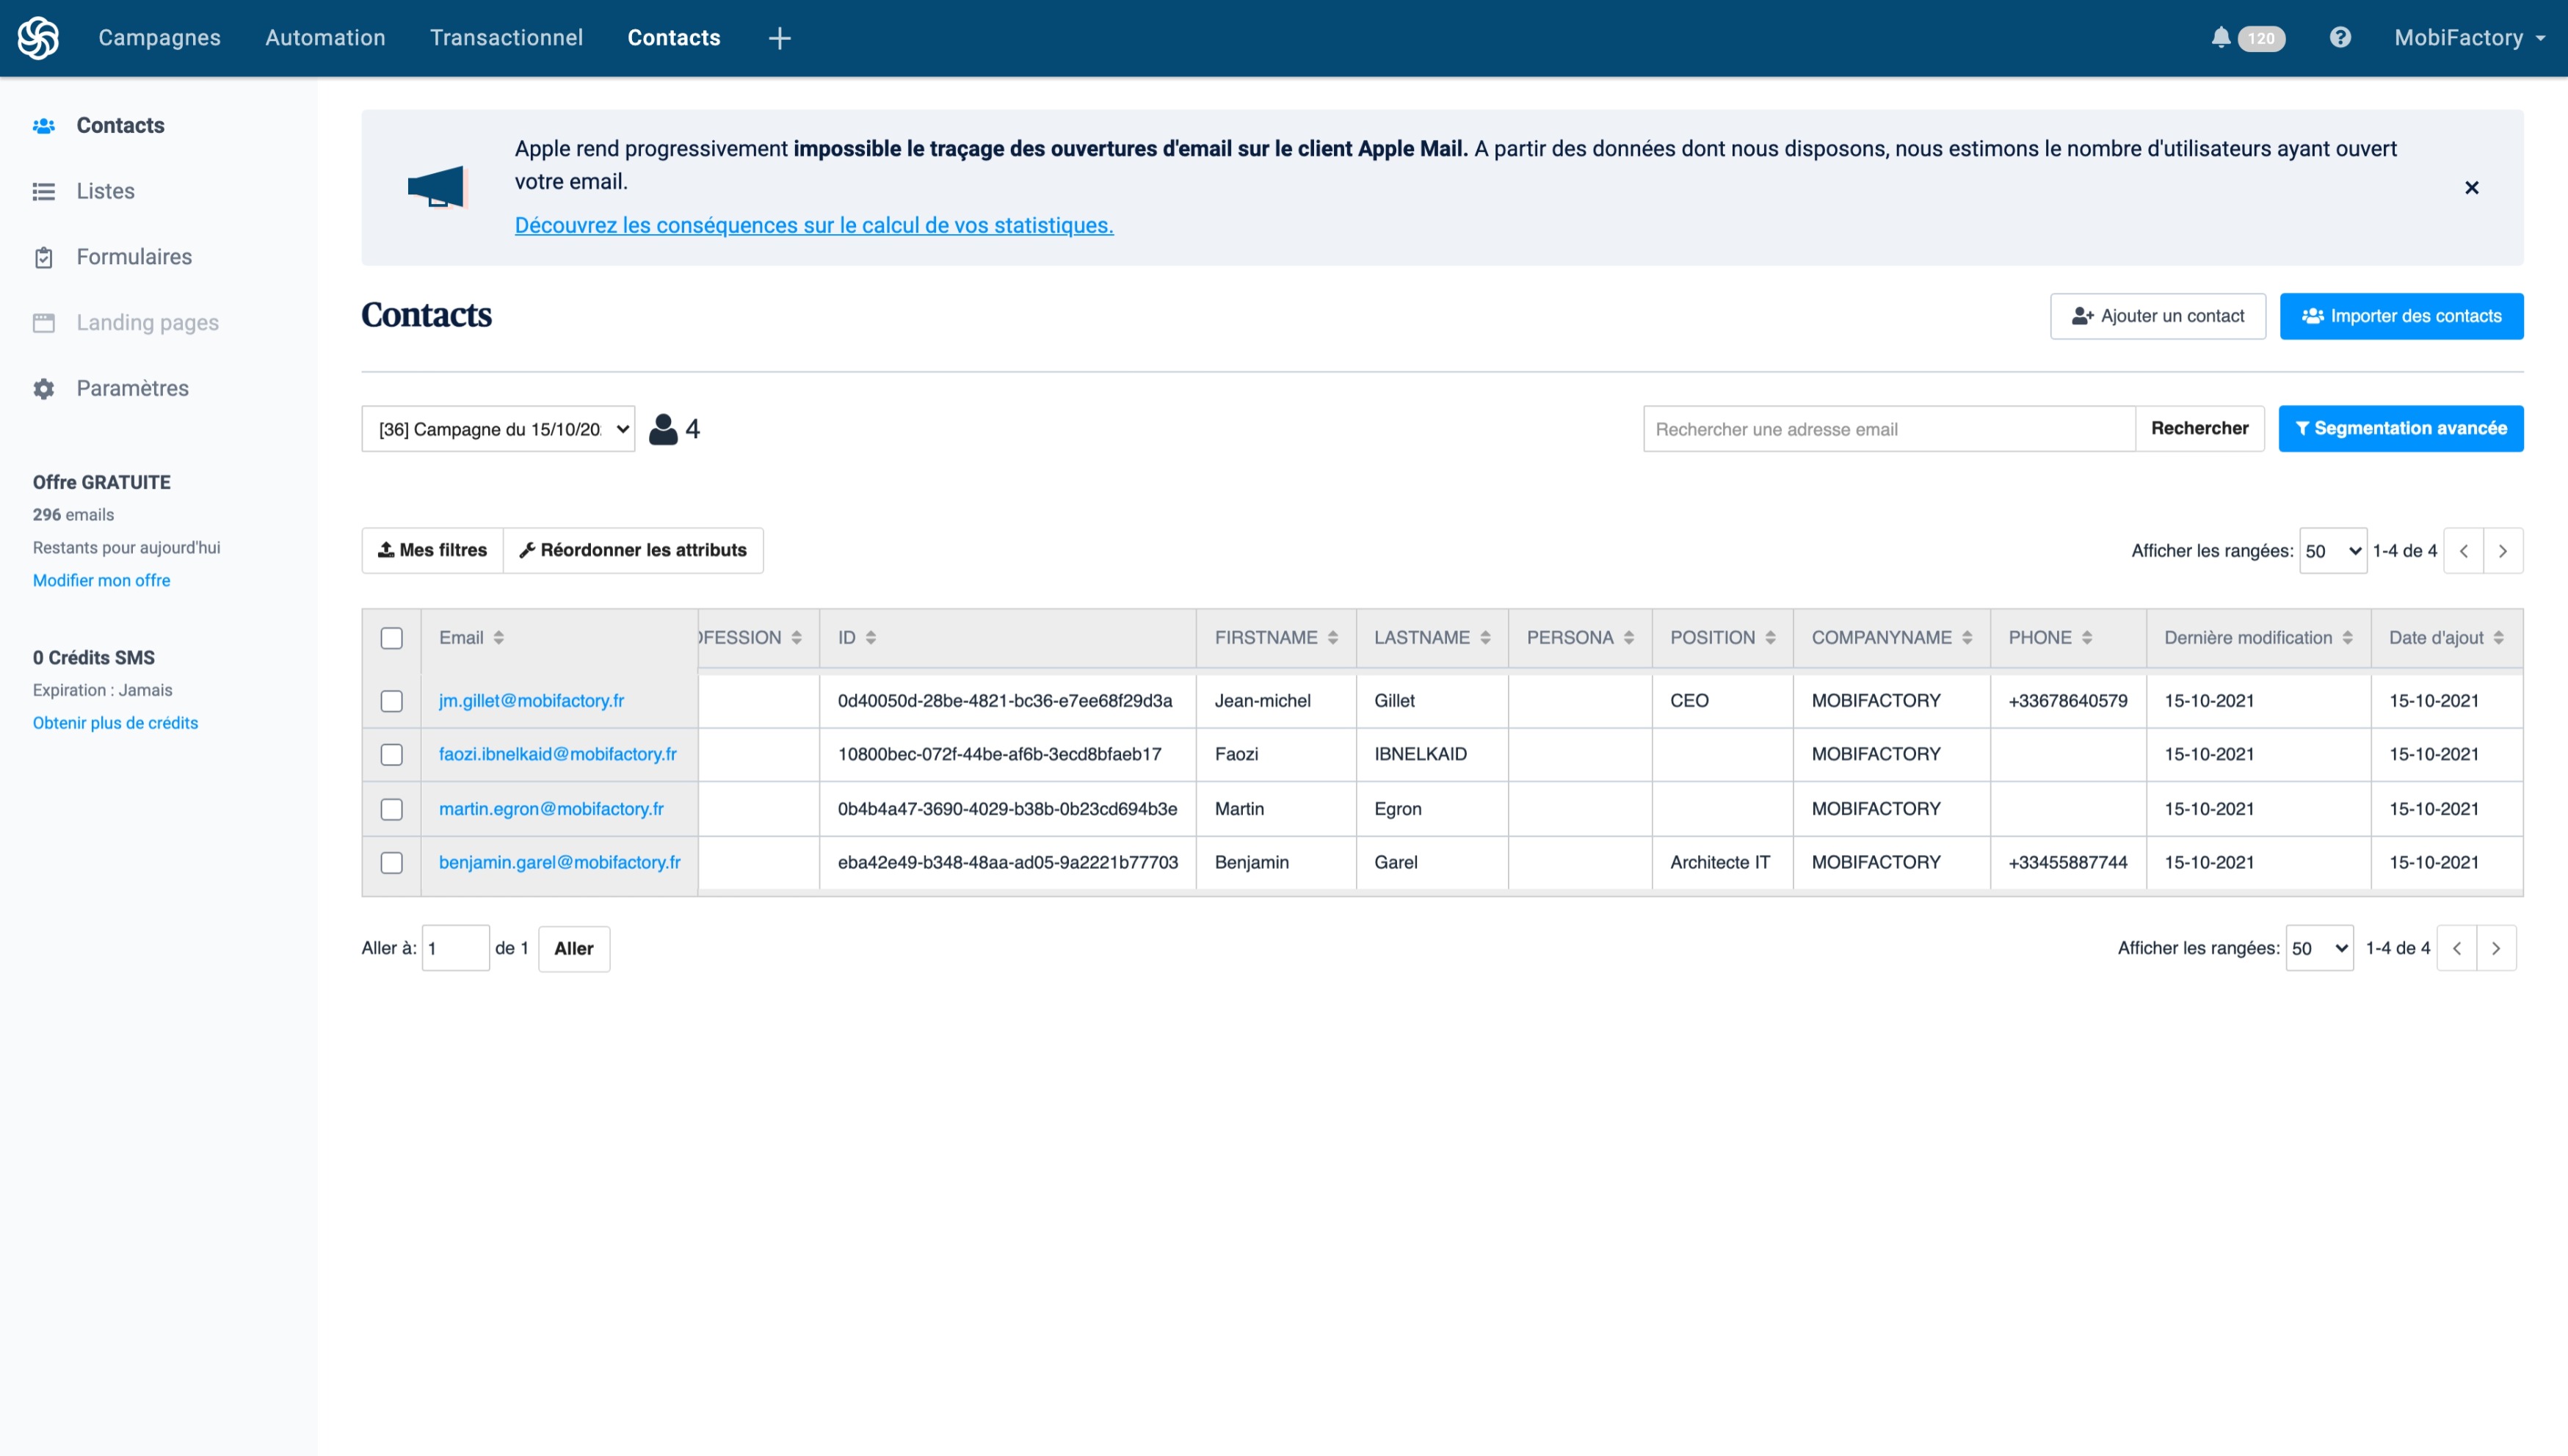Switch to the Automation tab

(325, 38)
